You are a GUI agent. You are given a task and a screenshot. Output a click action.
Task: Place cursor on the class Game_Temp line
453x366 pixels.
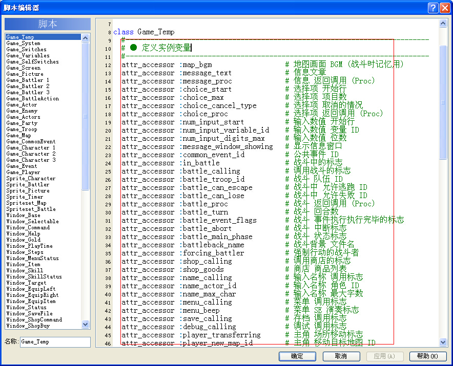point(144,32)
